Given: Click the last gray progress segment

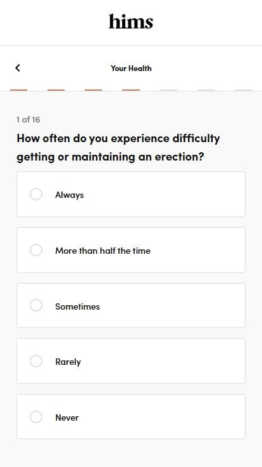Looking at the screenshot, I should pos(243,90).
